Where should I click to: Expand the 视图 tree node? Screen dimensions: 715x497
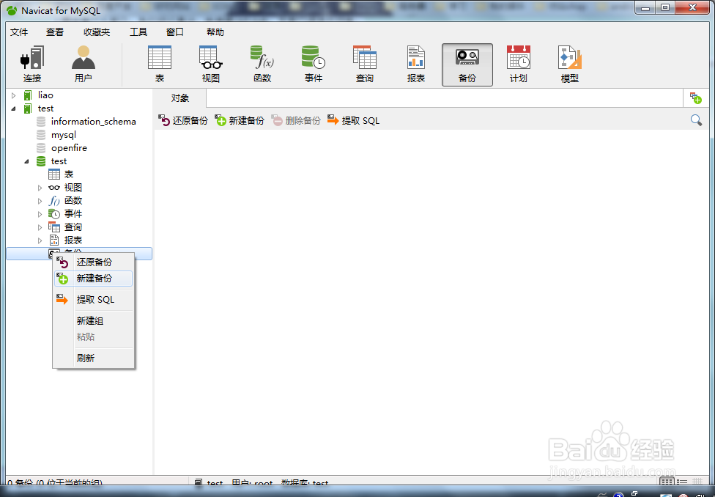point(40,188)
